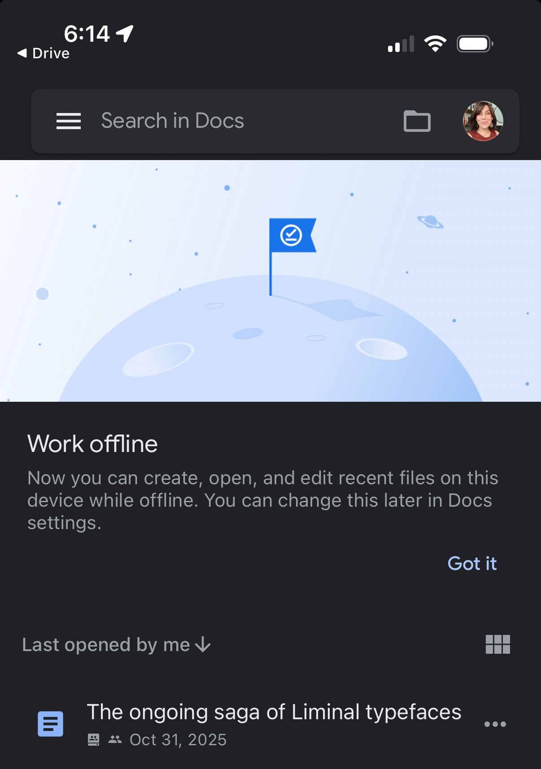Open the account profile avatar
Screen dimensions: 541x769
(483, 121)
